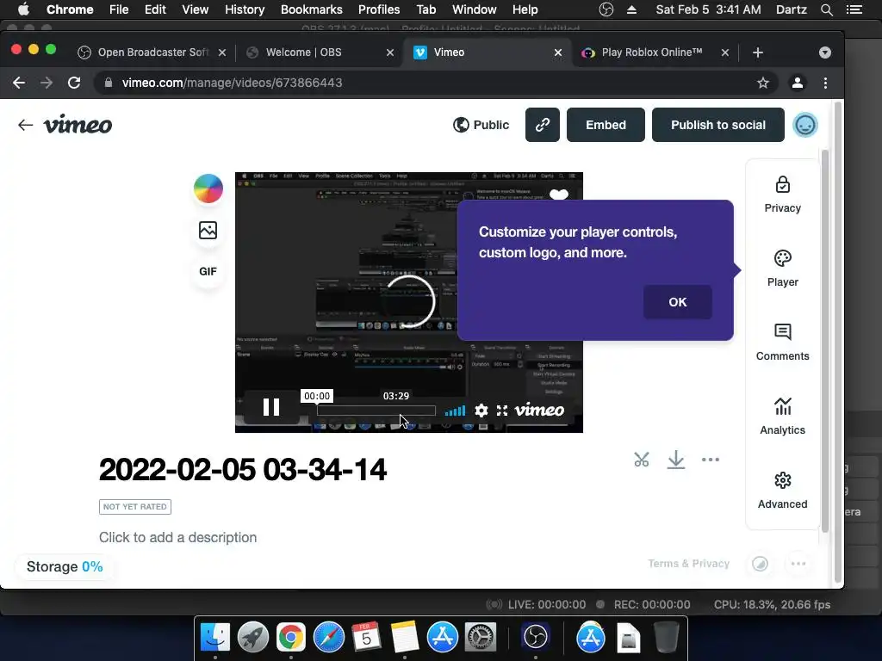Image resolution: width=882 pixels, height=661 pixels.
Task: Open a new Chrome tab
Action: point(758,53)
